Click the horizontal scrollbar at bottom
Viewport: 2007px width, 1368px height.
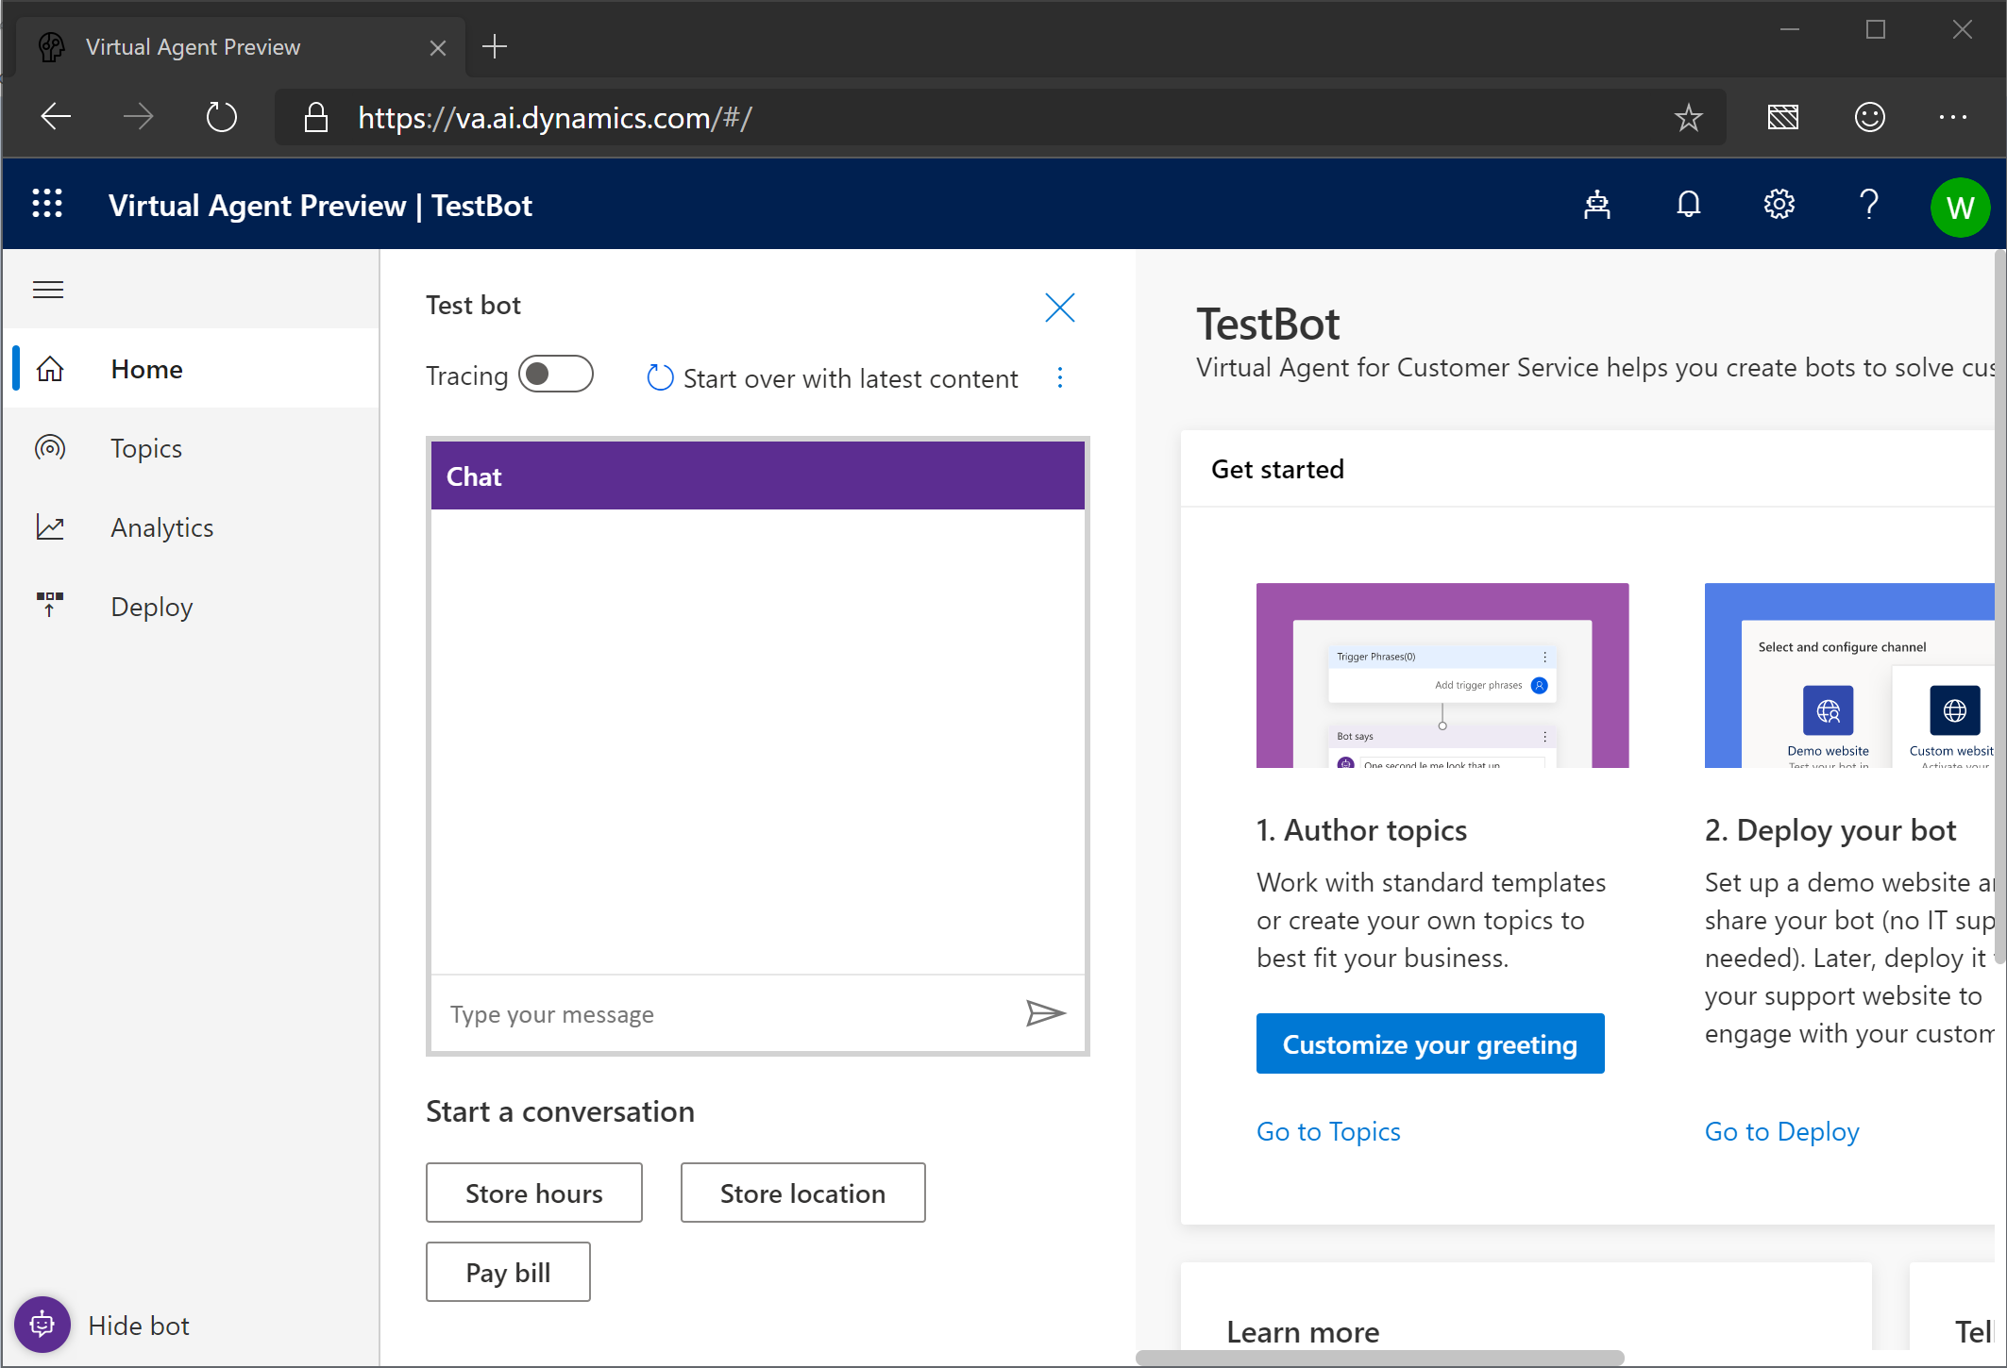pyautogui.click(x=1378, y=1358)
